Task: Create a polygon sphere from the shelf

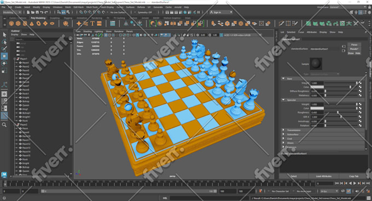Action: (x=11, y=23)
